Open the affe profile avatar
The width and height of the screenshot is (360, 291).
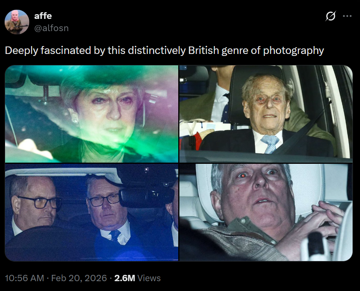(17, 22)
